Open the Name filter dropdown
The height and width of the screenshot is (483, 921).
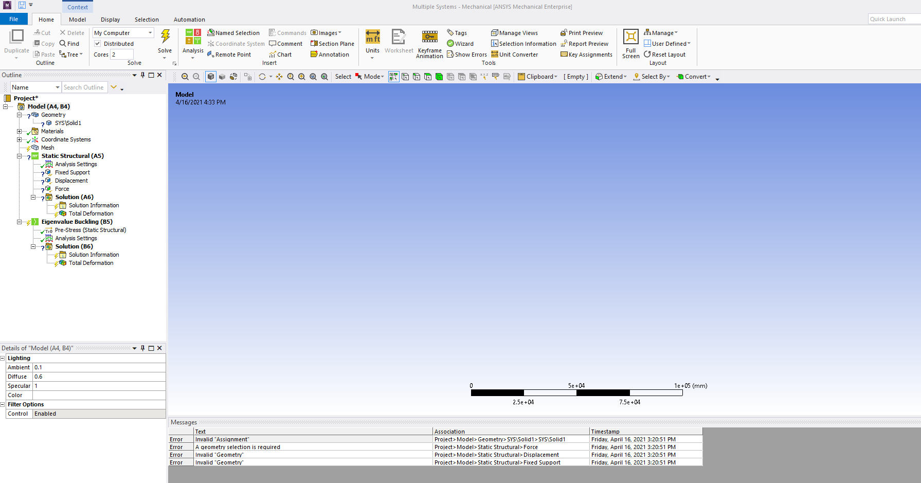tap(36, 87)
